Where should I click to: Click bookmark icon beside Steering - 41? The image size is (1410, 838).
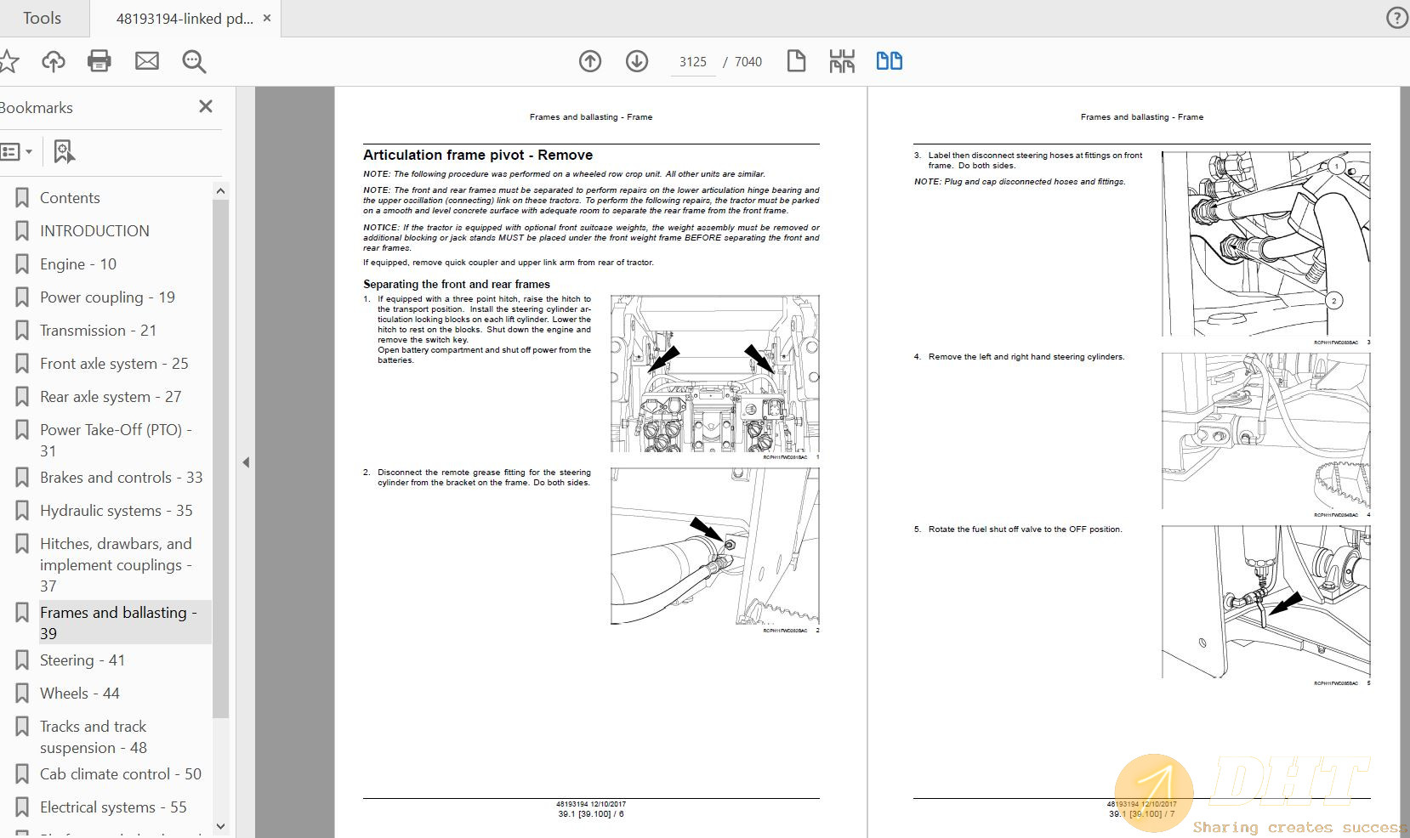22,660
